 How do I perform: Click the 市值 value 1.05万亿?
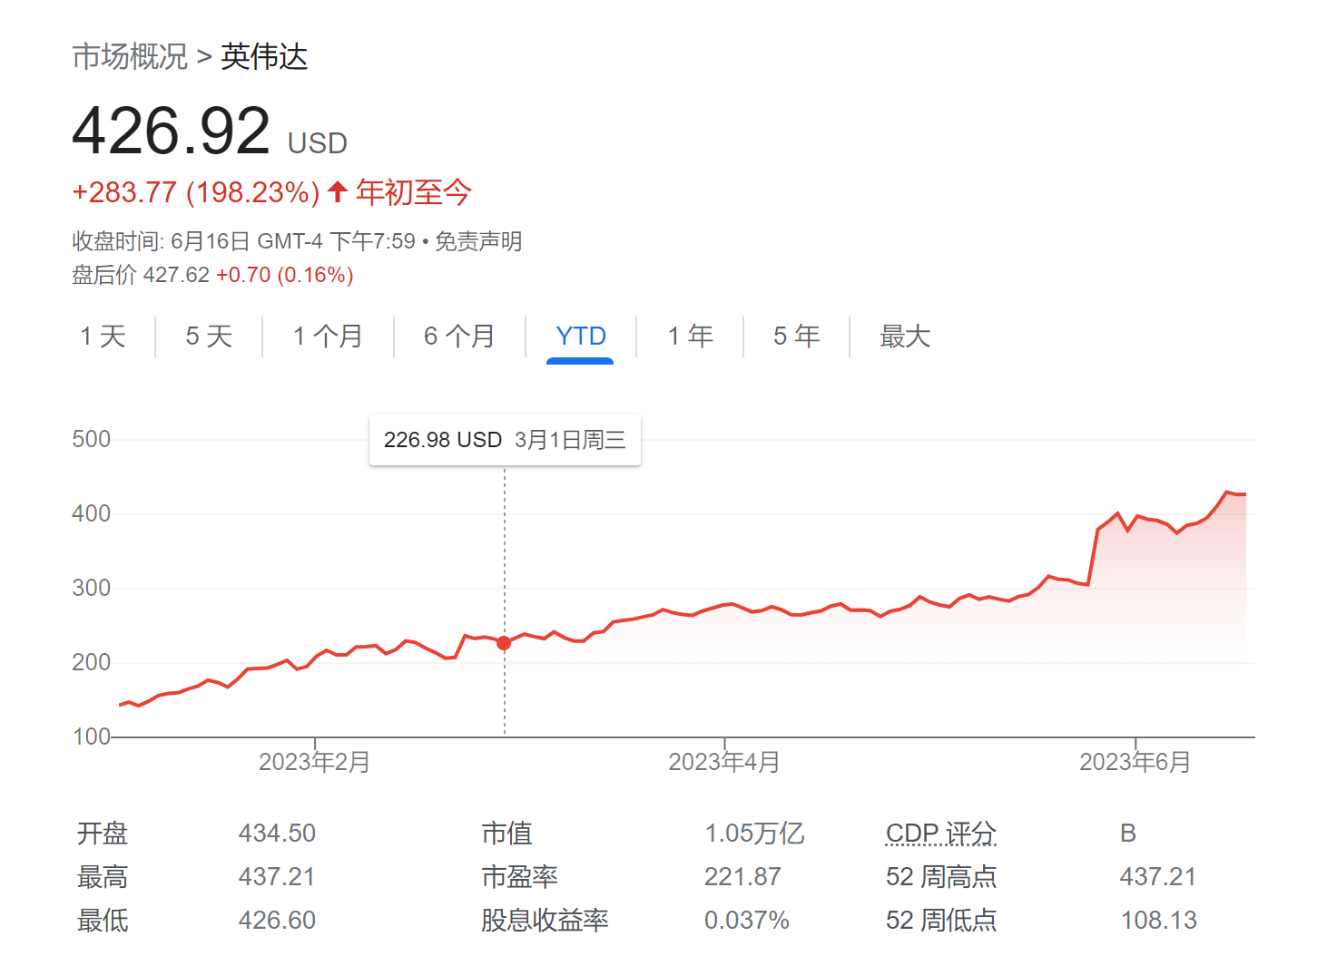(x=754, y=833)
